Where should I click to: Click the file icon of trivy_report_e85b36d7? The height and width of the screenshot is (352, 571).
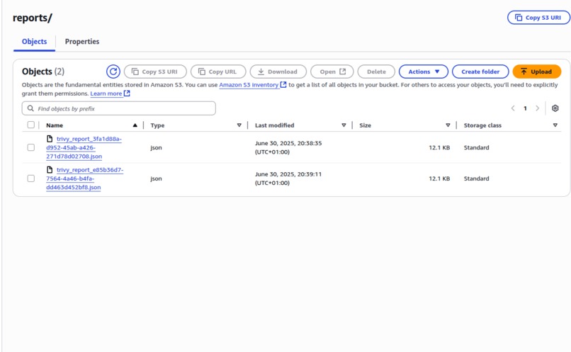tap(50, 169)
